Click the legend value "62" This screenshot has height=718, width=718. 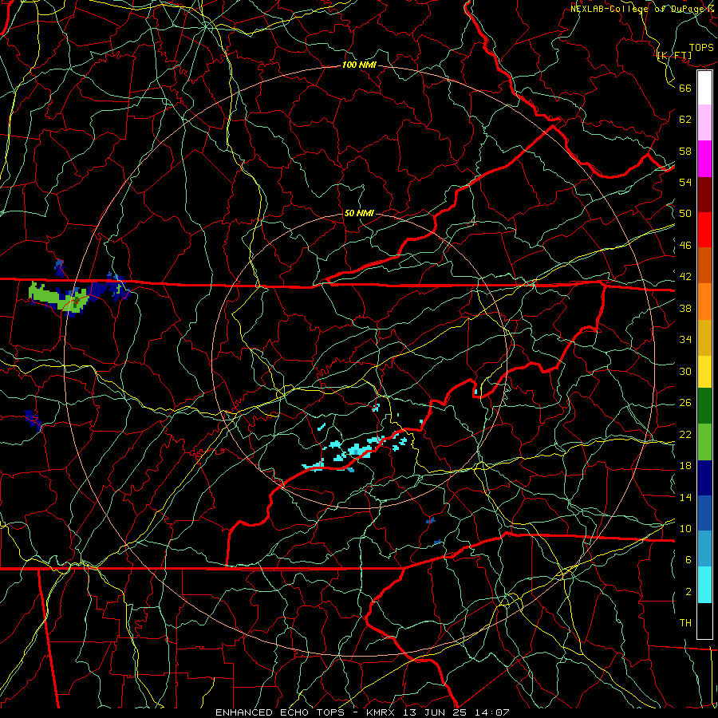click(x=685, y=120)
